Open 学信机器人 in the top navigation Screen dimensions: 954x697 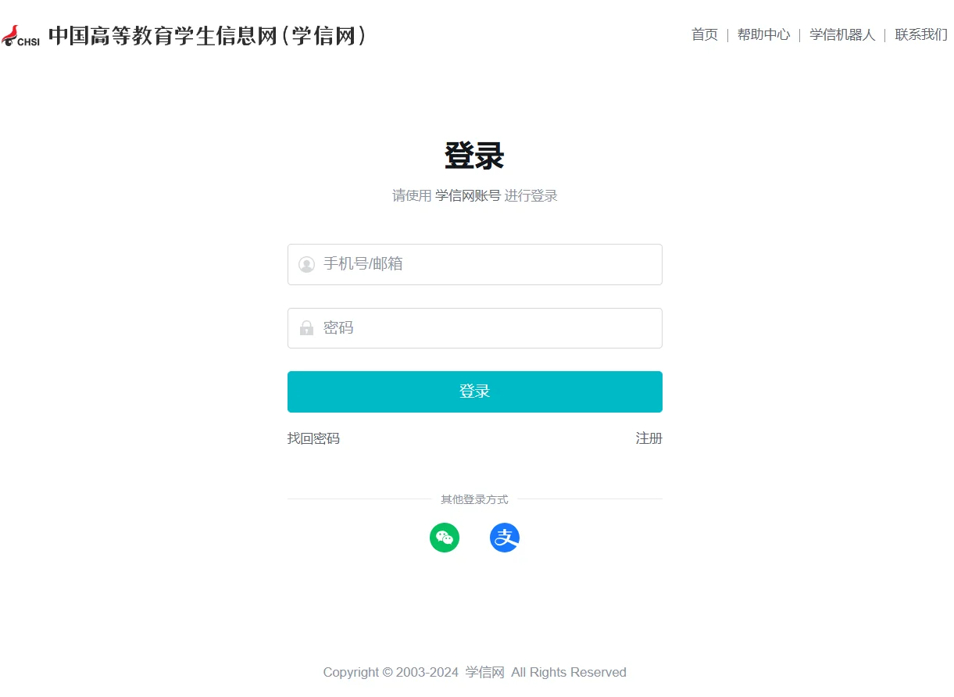(842, 35)
